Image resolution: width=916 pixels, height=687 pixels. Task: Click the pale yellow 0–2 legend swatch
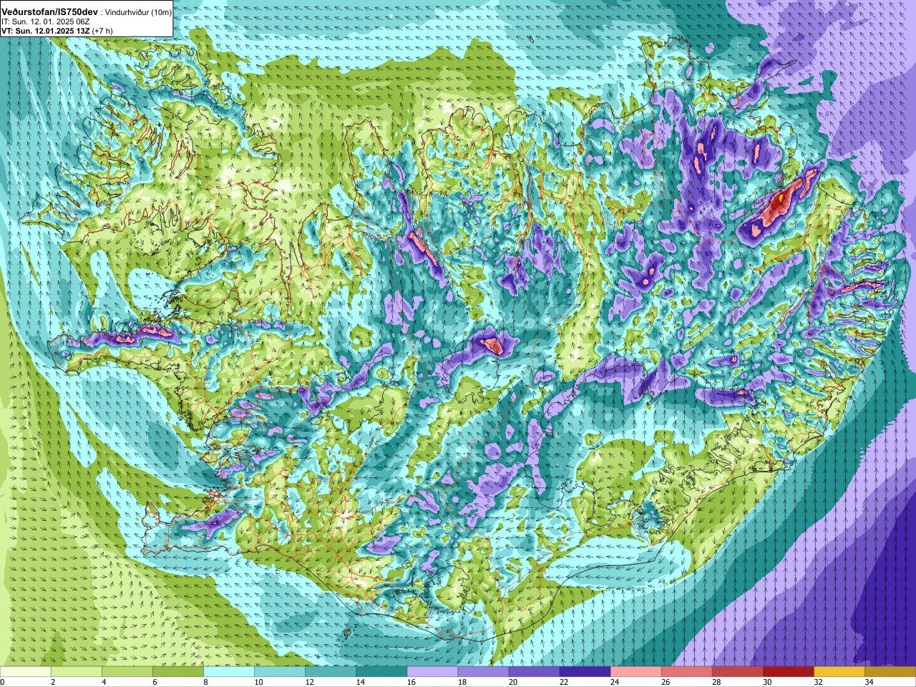coord(26,672)
